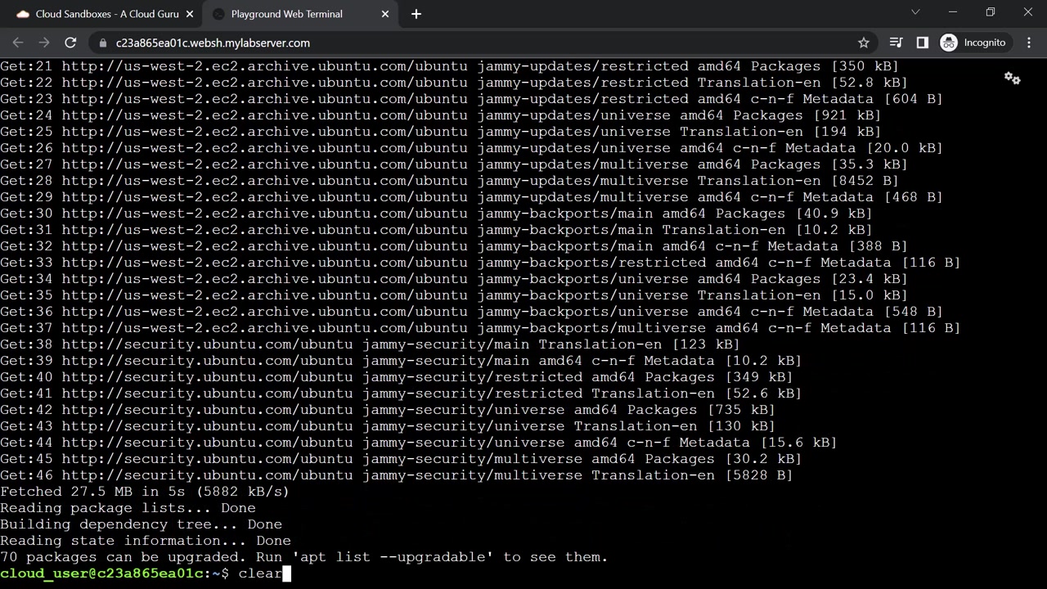Screen dimensions: 1047x589
Task: Click the '70 packages can be upgraded' line
Action: click(304, 557)
